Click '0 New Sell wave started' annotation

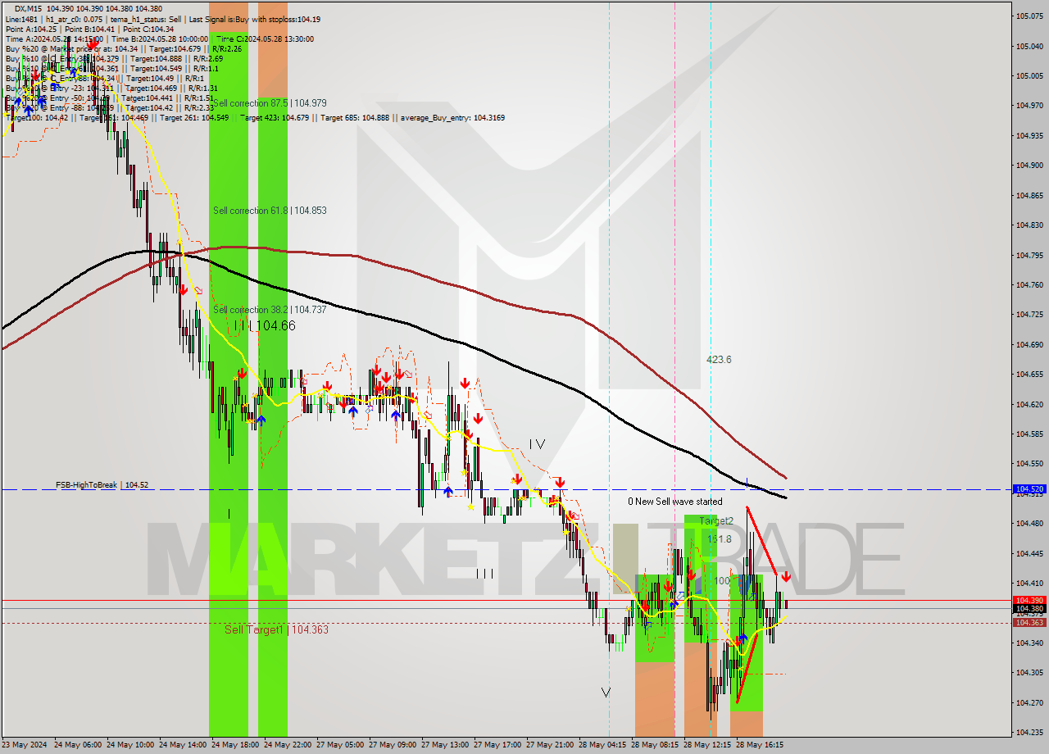(x=675, y=502)
